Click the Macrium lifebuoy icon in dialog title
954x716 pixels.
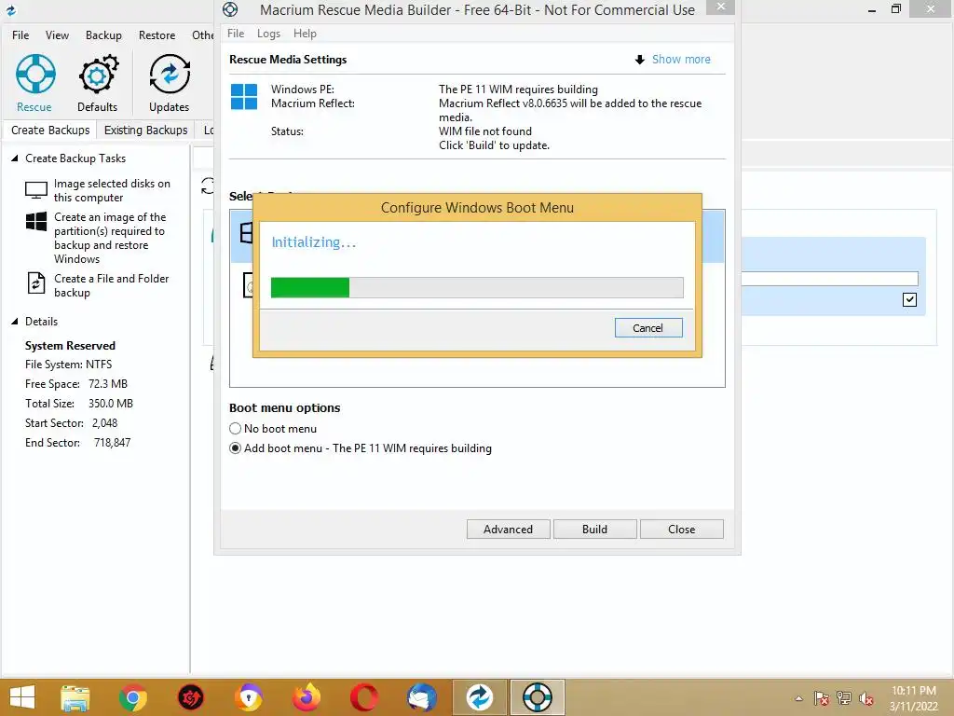[x=230, y=9]
